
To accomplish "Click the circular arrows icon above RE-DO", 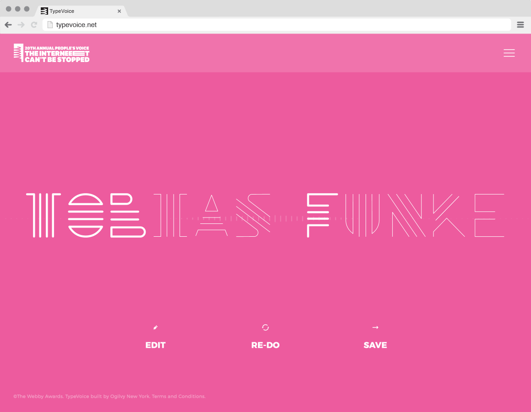I will click(x=265, y=327).
